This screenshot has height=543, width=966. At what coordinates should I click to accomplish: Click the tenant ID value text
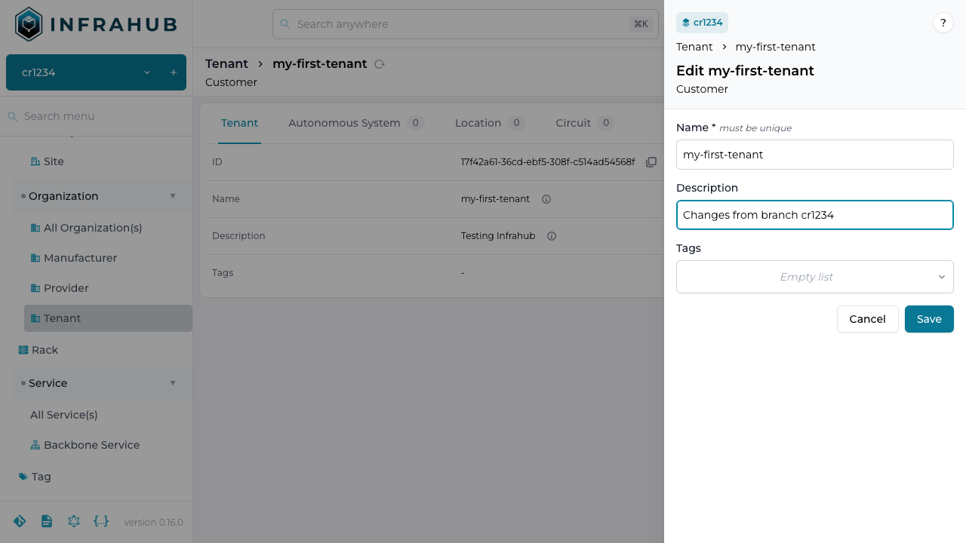[x=548, y=162]
